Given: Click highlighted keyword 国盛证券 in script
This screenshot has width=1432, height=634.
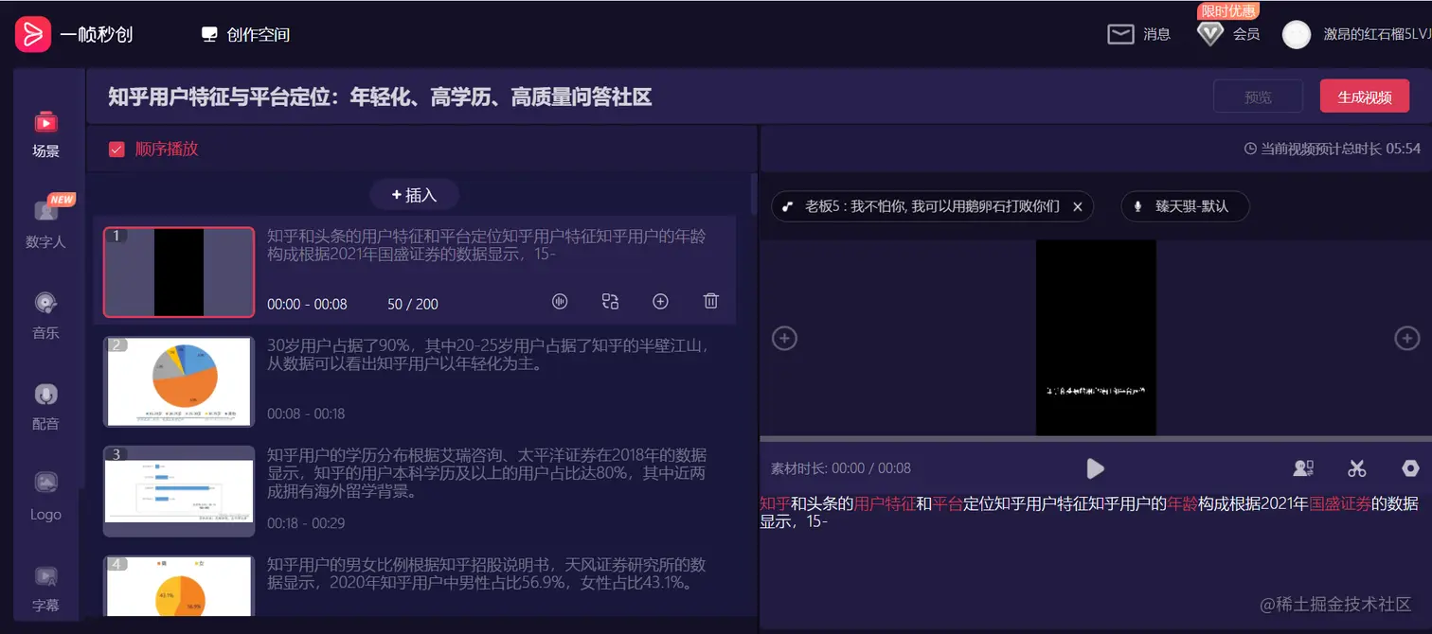Looking at the screenshot, I should [1340, 503].
